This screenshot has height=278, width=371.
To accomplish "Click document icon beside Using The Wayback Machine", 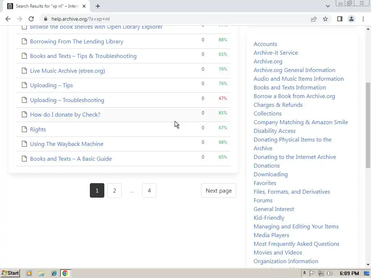I will (24, 144).
